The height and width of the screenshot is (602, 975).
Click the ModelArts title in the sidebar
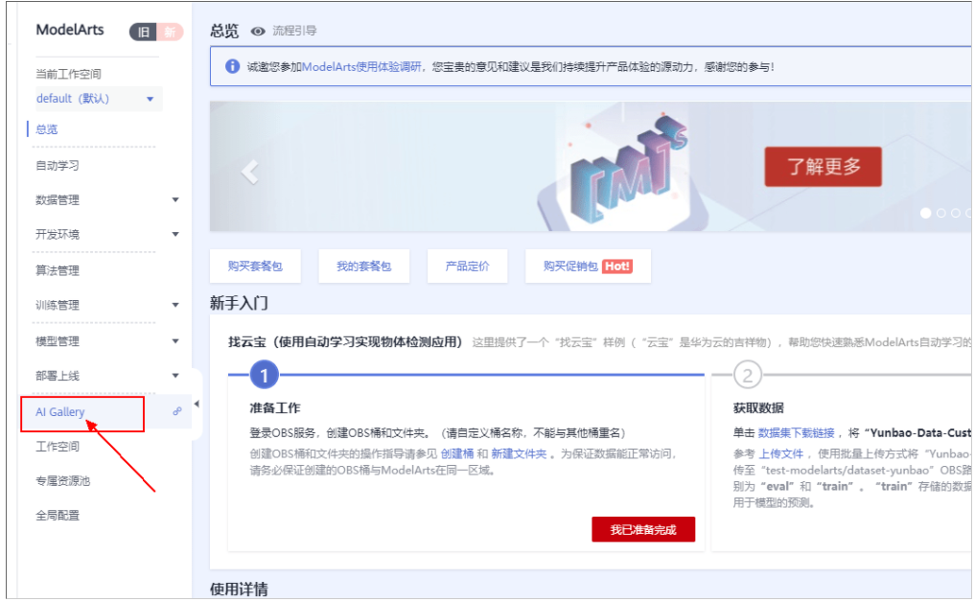(70, 30)
